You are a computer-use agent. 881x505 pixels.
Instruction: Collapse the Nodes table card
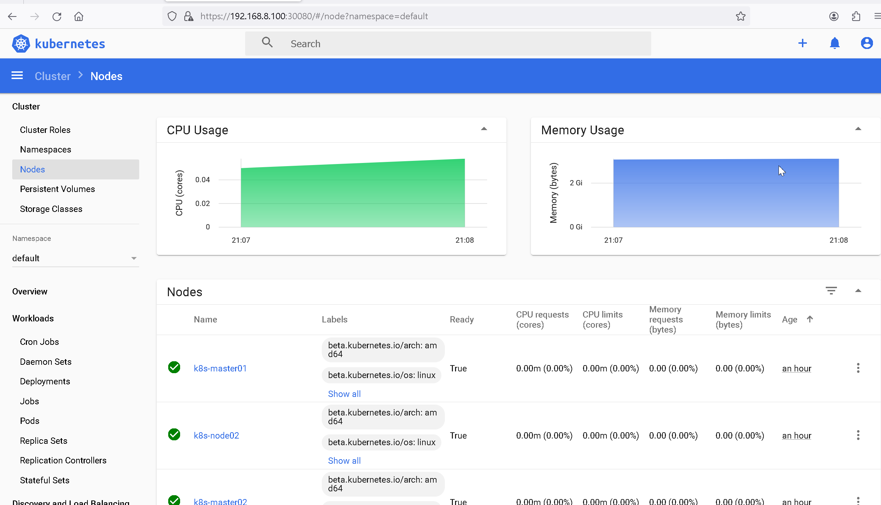pos(858,291)
